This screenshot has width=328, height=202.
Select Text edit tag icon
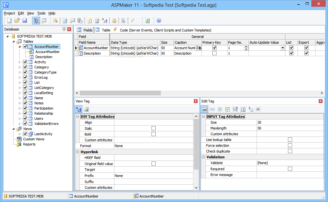(x=205, y=109)
